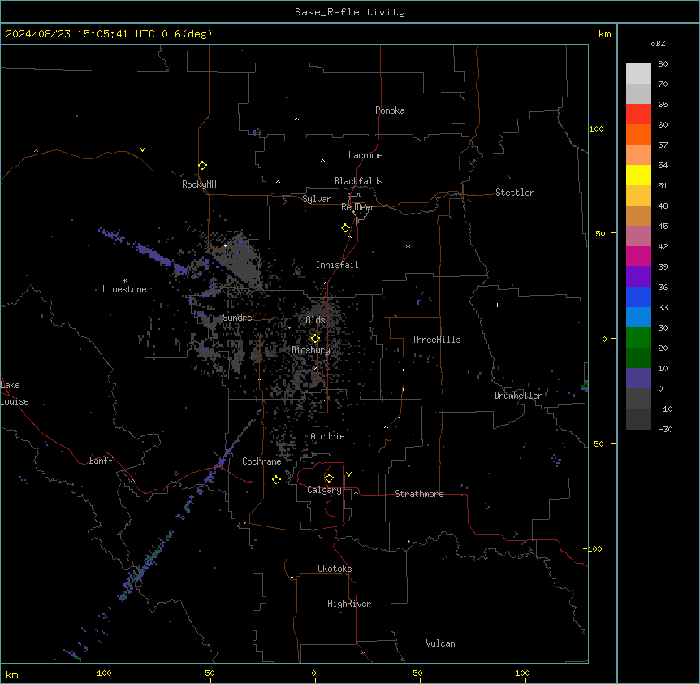Click the Lake Louise label
Viewport: 700px width, 684px height.
(15, 393)
